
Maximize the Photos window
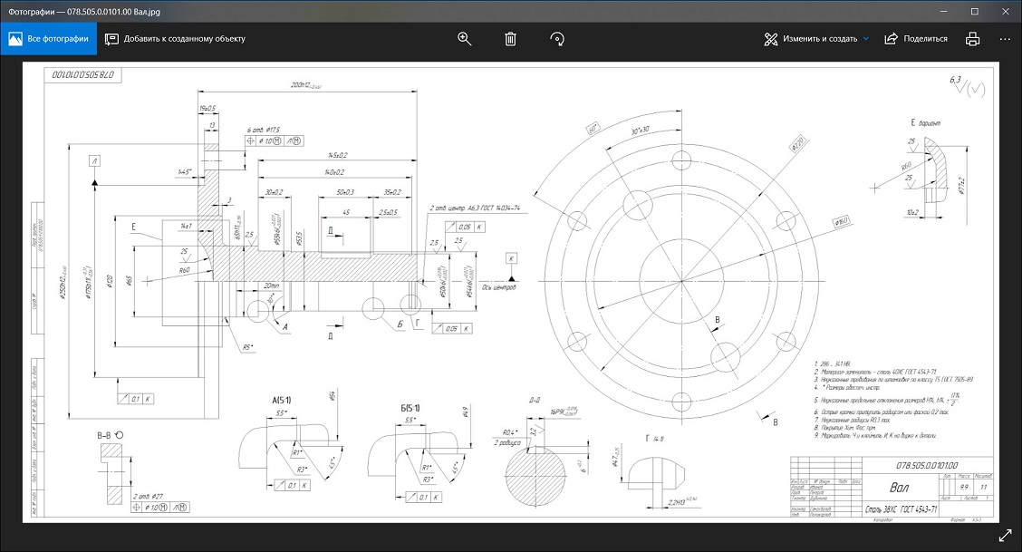pos(974,11)
